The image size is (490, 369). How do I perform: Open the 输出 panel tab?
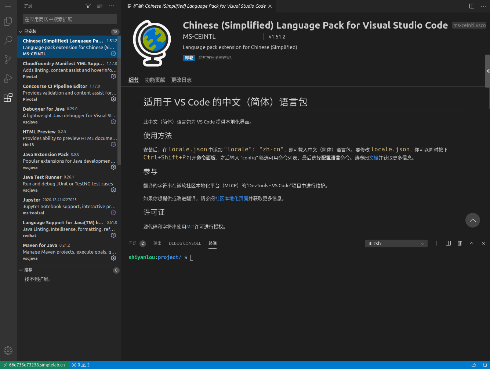157,243
